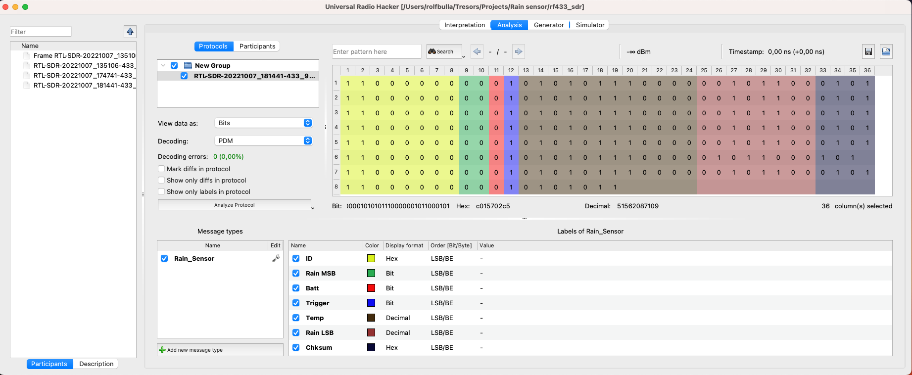Switch to the Generator tab
This screenshot has height=375, width=912.
(548, 25)
